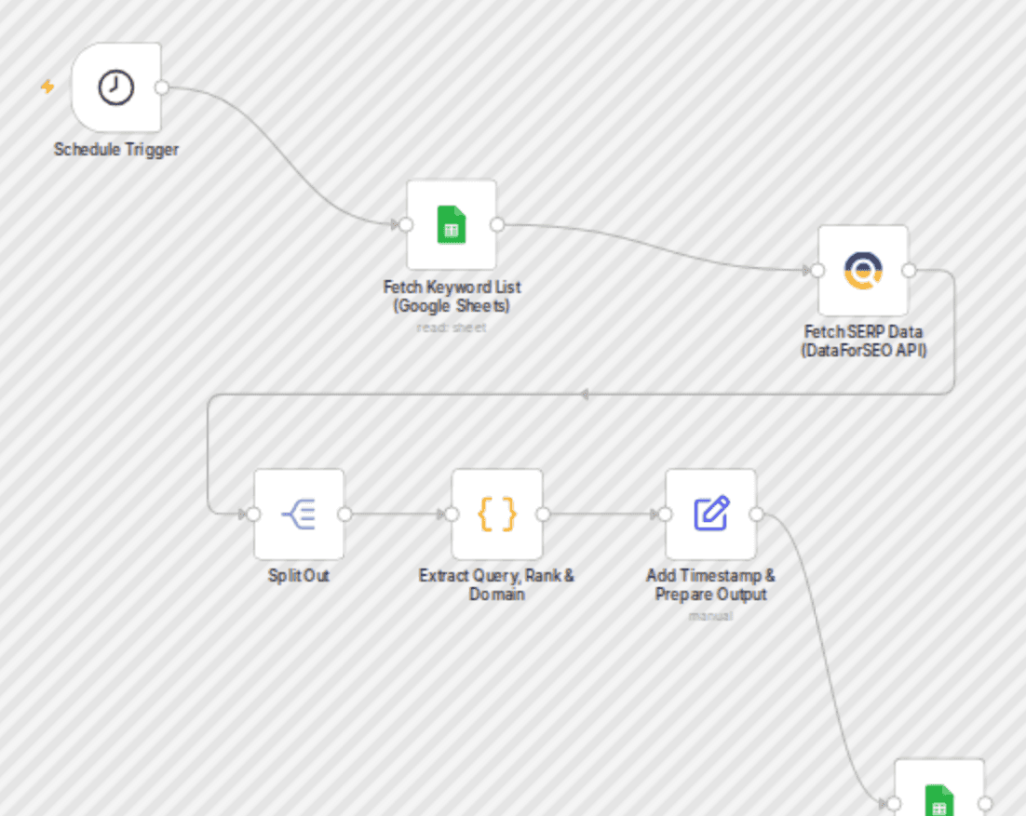Click the 'Extract Query, Rank & Domain' label
Screen dimensions: 1026x816
tap(496, 584)
